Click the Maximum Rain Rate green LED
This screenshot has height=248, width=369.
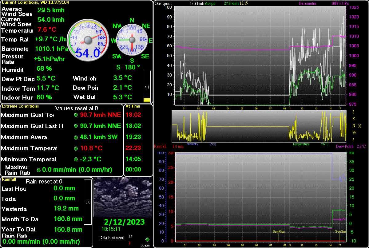pyautogui.click(x=39, y=170)
